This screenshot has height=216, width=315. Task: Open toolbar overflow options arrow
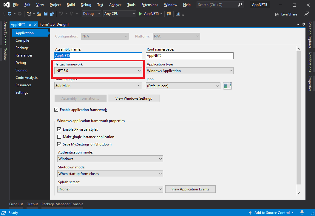tap(183, 15)
